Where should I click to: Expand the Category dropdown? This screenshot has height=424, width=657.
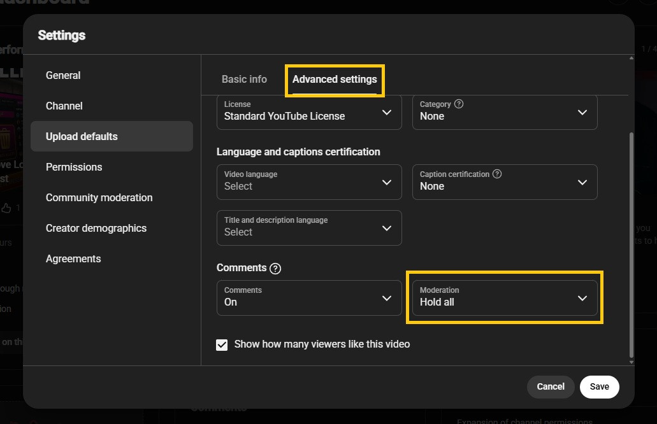coord(505,112)
